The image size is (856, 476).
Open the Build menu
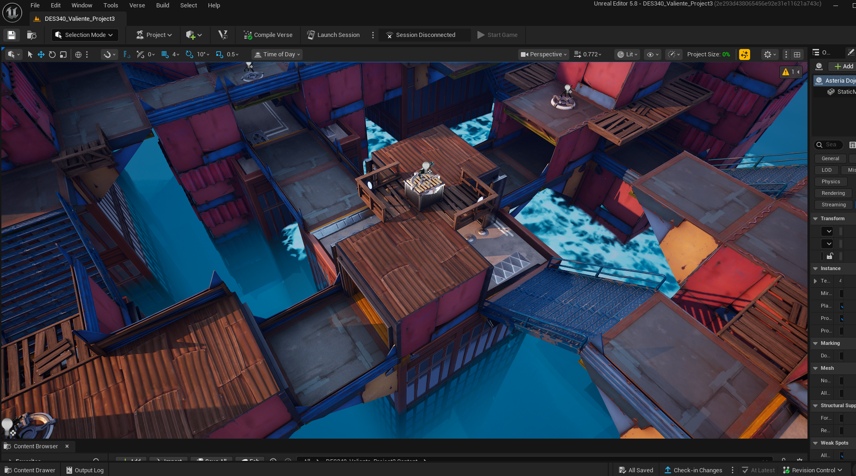tap(162, 6)
